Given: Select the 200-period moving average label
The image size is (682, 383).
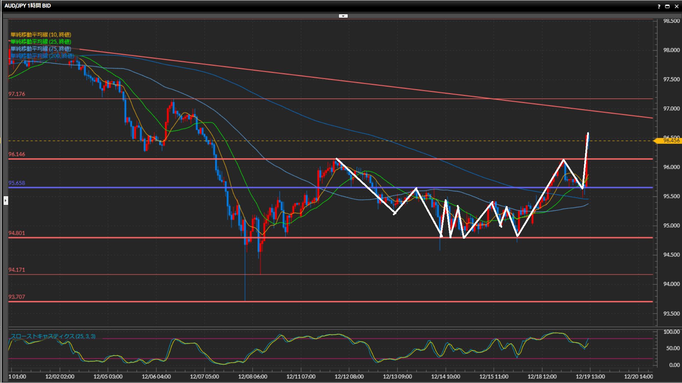Looking at the screenshot, I should [x=42, y=56].
